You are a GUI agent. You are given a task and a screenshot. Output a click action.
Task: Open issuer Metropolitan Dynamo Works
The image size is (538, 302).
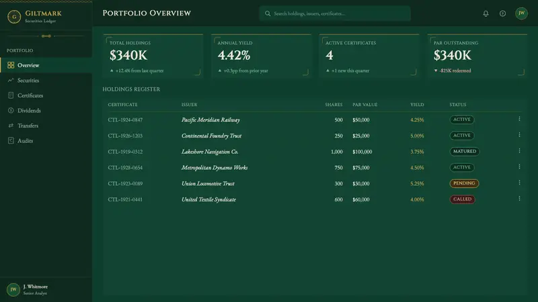pyautogui.click(x=215, y=167)
